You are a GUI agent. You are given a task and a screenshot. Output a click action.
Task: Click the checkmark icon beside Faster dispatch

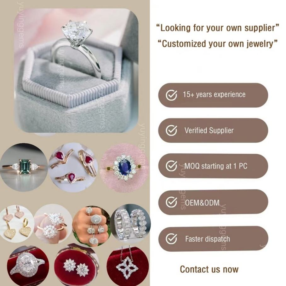[x=171, y=239]
